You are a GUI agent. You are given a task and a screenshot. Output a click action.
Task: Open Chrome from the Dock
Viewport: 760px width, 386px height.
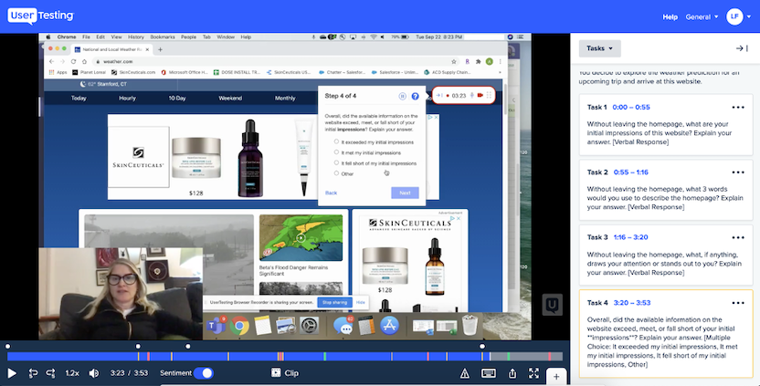(x=239, y=326)
